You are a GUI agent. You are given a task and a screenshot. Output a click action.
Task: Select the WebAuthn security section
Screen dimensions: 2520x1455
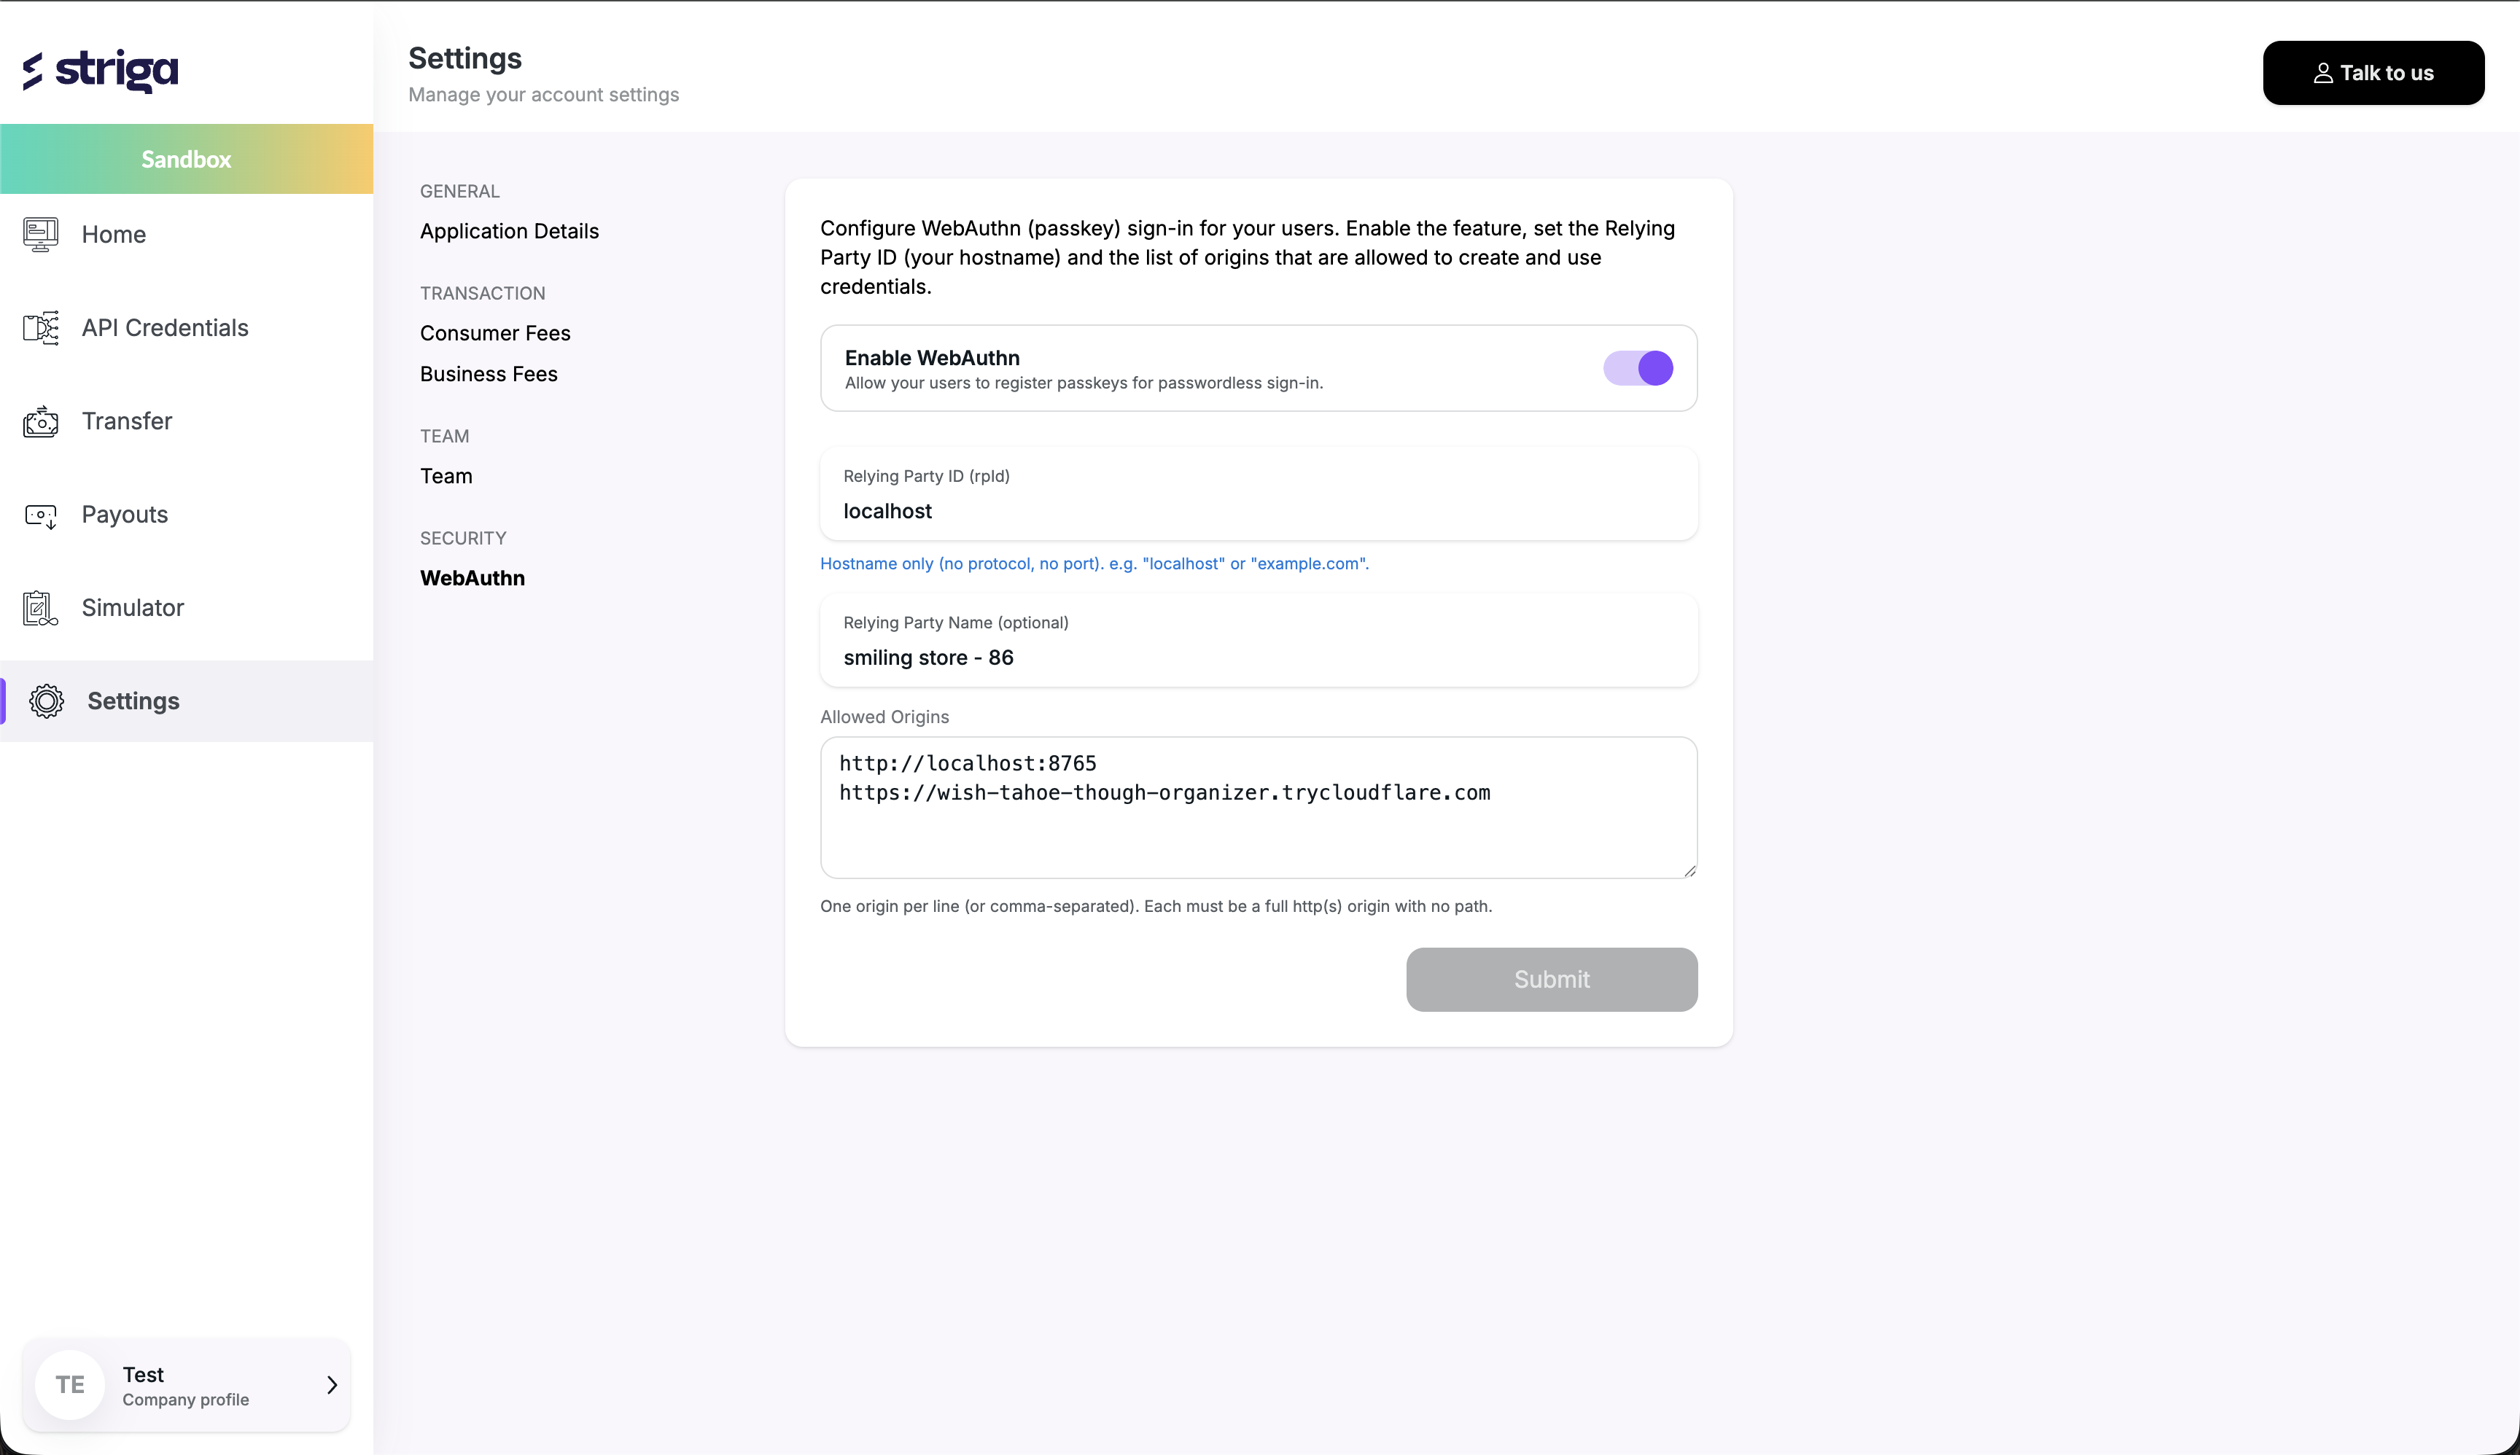472,577
